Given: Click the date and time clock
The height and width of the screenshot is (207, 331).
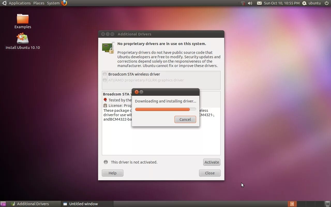Looking at the screenshot, I should pos(282,3).
